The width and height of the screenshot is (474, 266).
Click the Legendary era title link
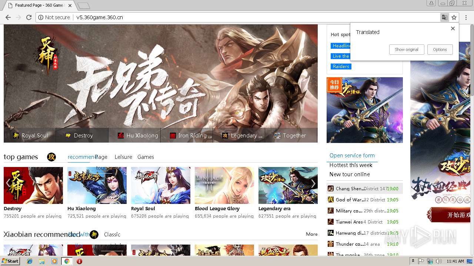pyautogui.click(x=274, y=209)
